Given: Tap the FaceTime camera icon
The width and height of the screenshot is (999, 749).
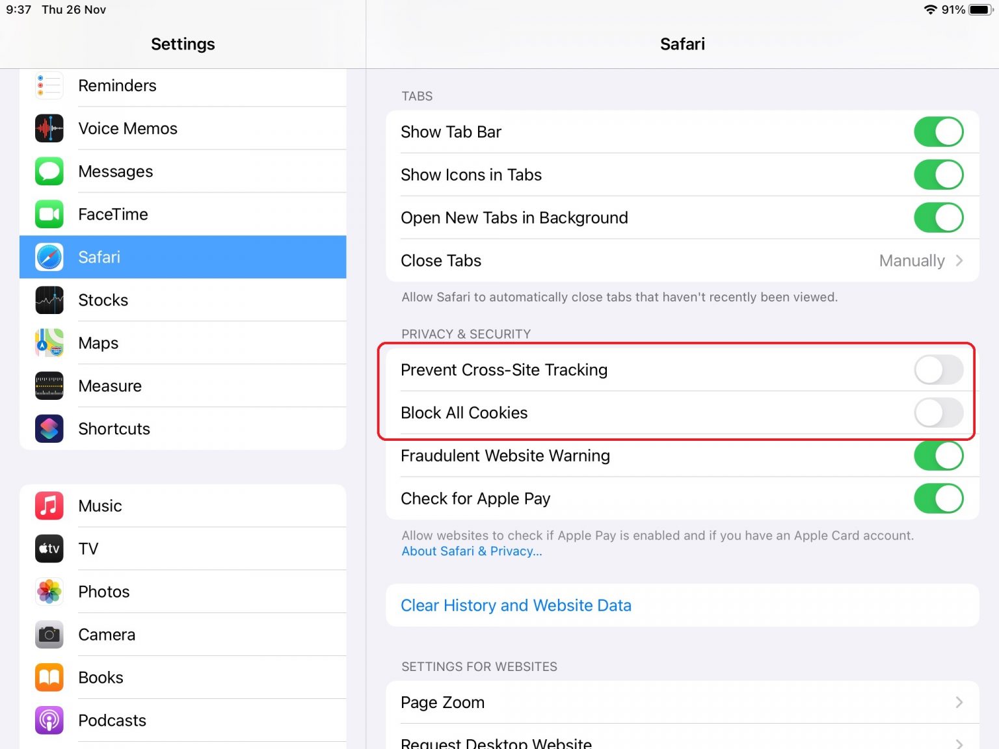Looking at the screenshot, I should (49, 215).
